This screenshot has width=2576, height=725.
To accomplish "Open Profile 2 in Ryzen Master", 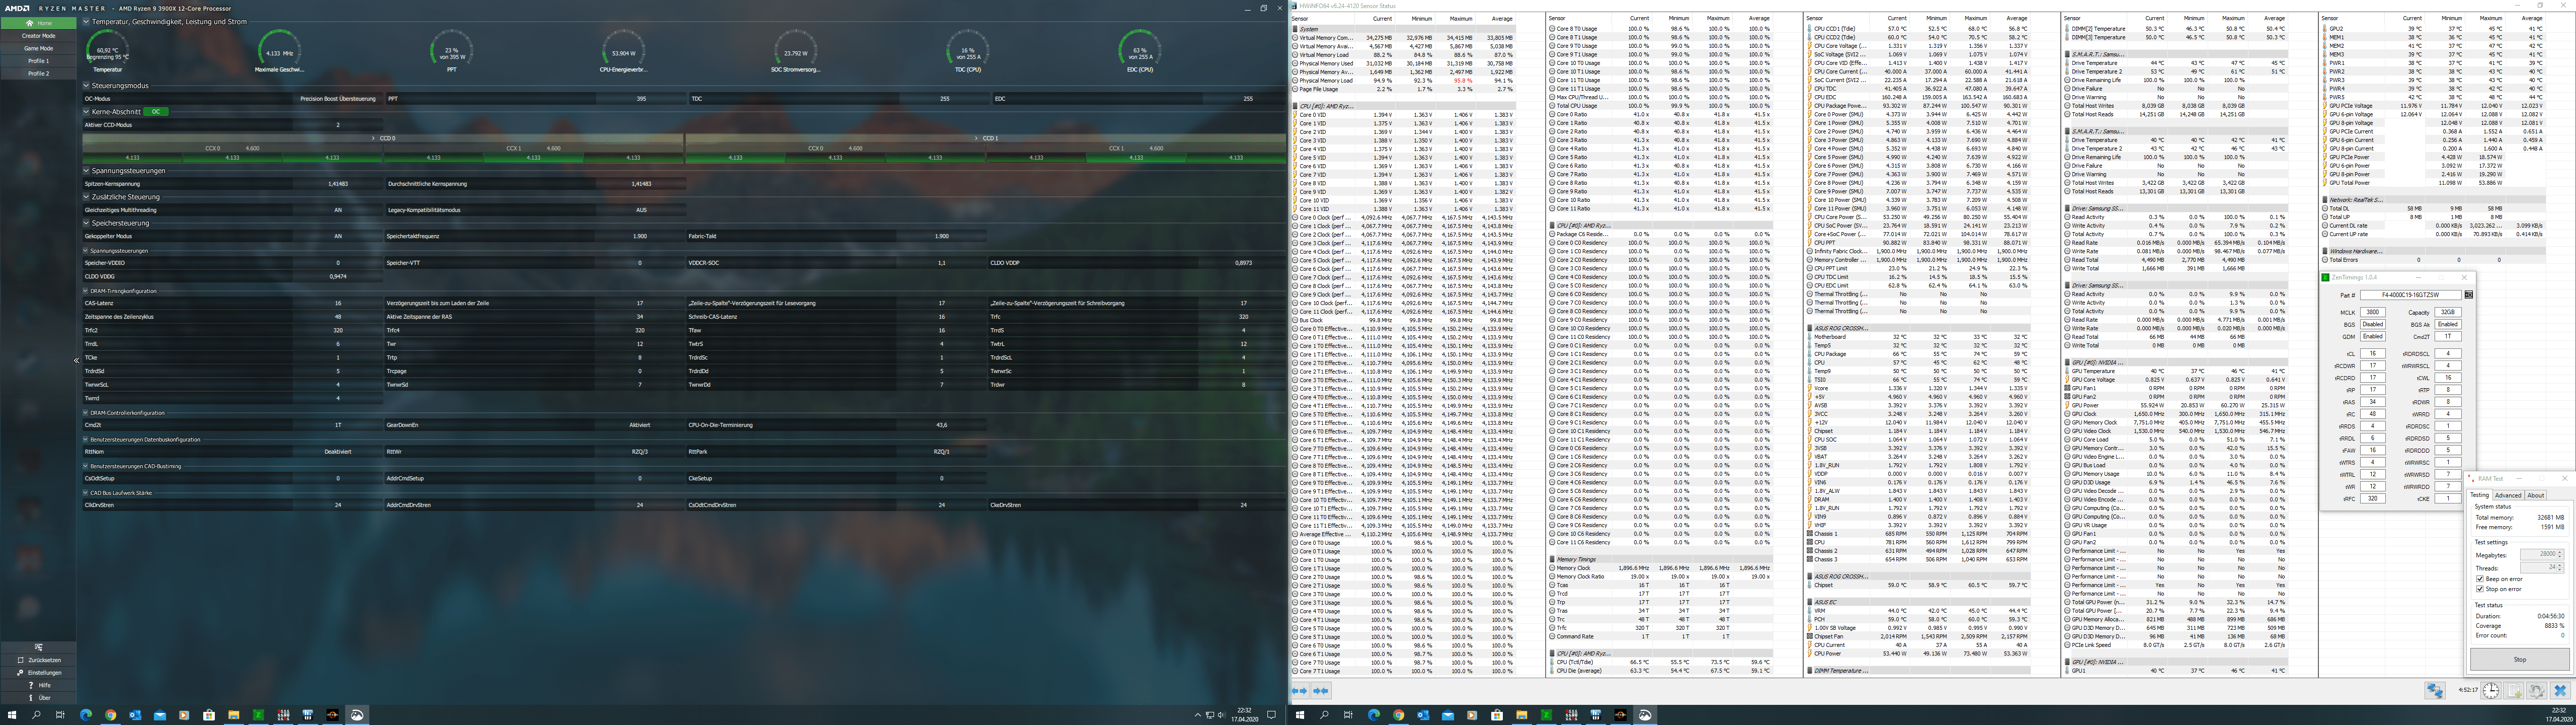I will point(38,73).
